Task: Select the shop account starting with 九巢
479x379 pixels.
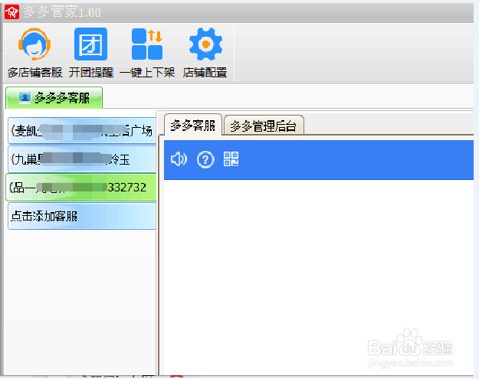Action: (82, 159)
